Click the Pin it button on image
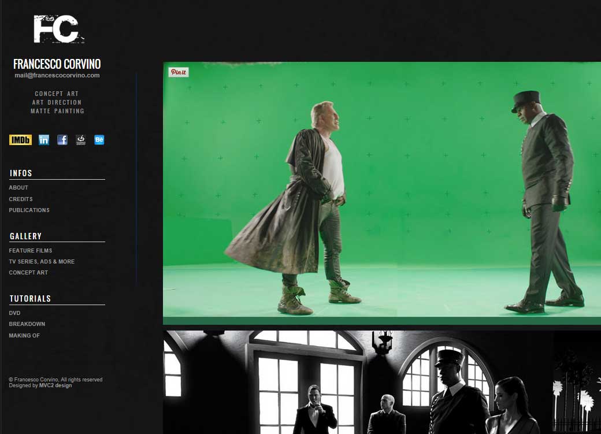Viewport: 601px width, 434px height. (179, 72)
